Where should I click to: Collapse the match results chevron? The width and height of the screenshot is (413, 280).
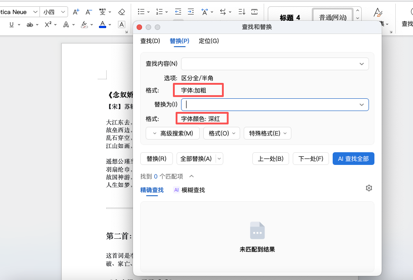click(x=192, y=176)
